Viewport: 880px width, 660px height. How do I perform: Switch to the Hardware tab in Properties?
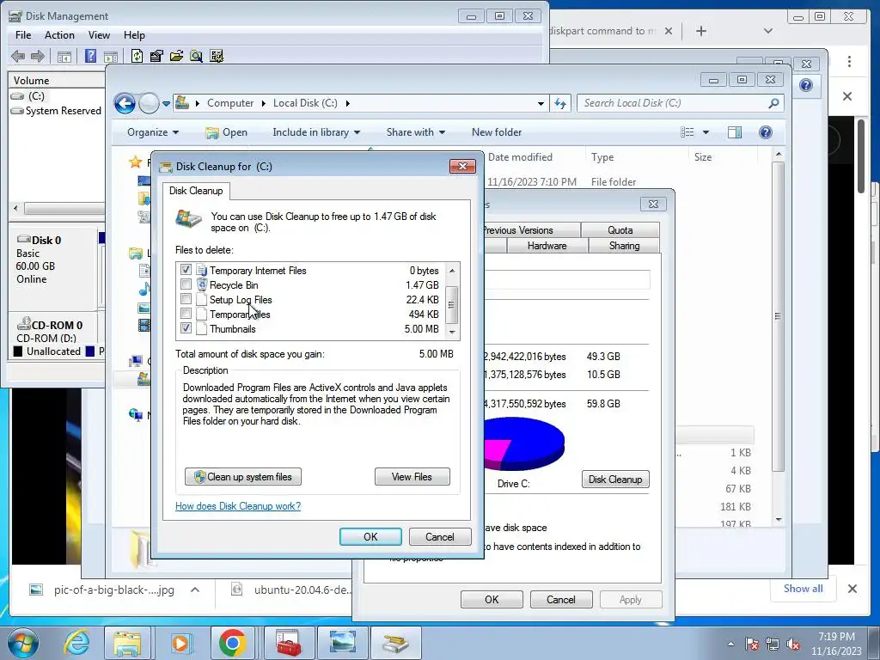547,246
